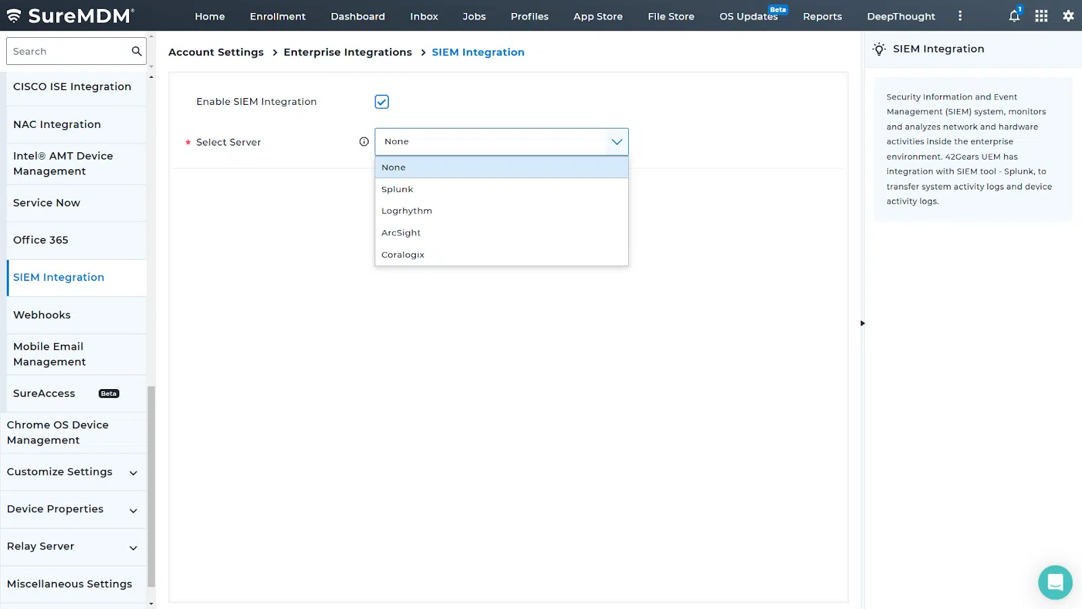Image resolution: width=1082 pixels, height=609 pixels.
Task: Select SIEM Integration in sidebar
Action: pyautogui.click(x=76, y=277)
